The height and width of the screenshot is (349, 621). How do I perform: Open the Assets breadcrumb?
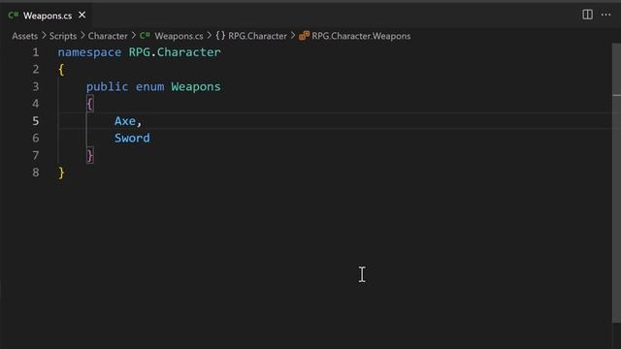[24, 36]
